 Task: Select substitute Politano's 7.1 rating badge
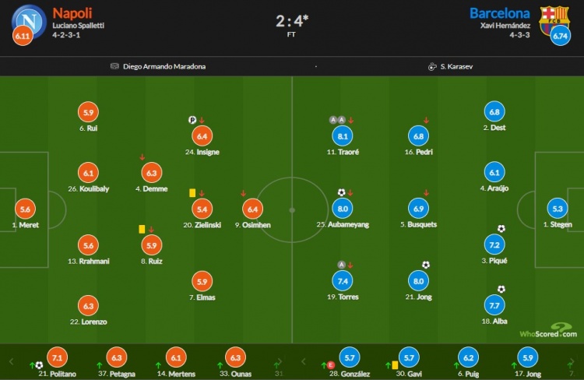pyautogui.click(x=57, y=357)
